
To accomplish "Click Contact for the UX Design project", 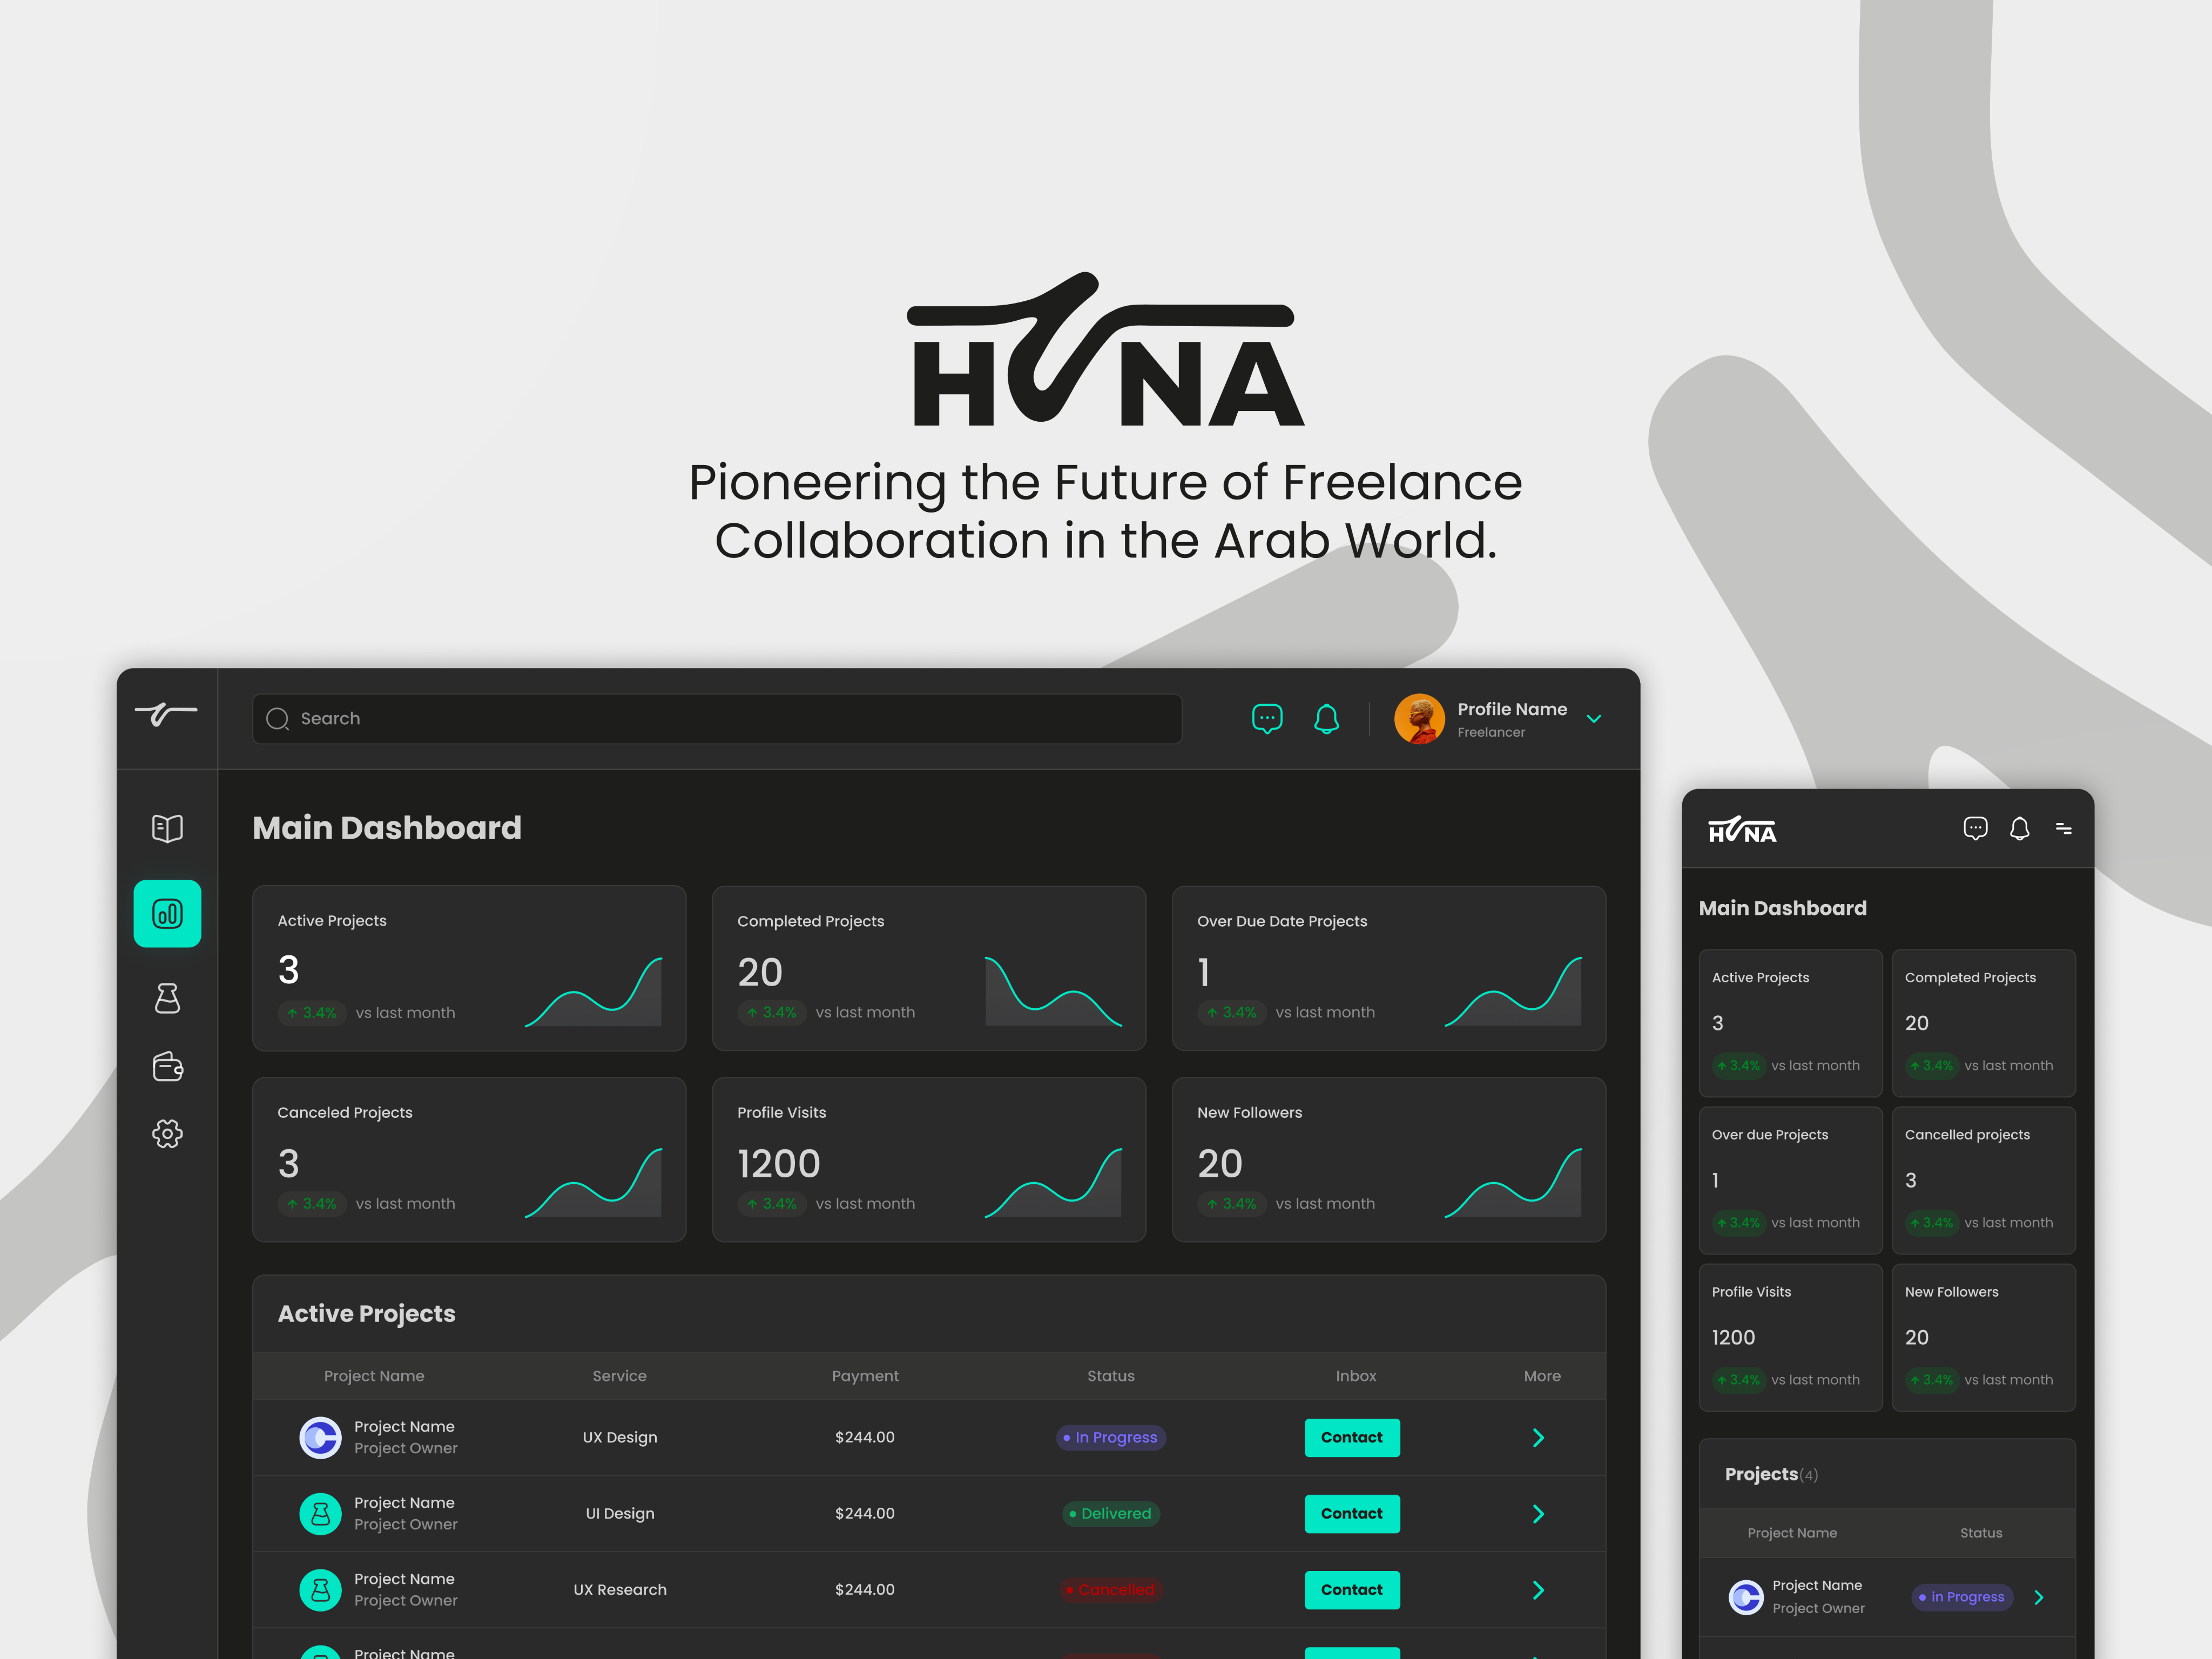I will point(1351,1437).
